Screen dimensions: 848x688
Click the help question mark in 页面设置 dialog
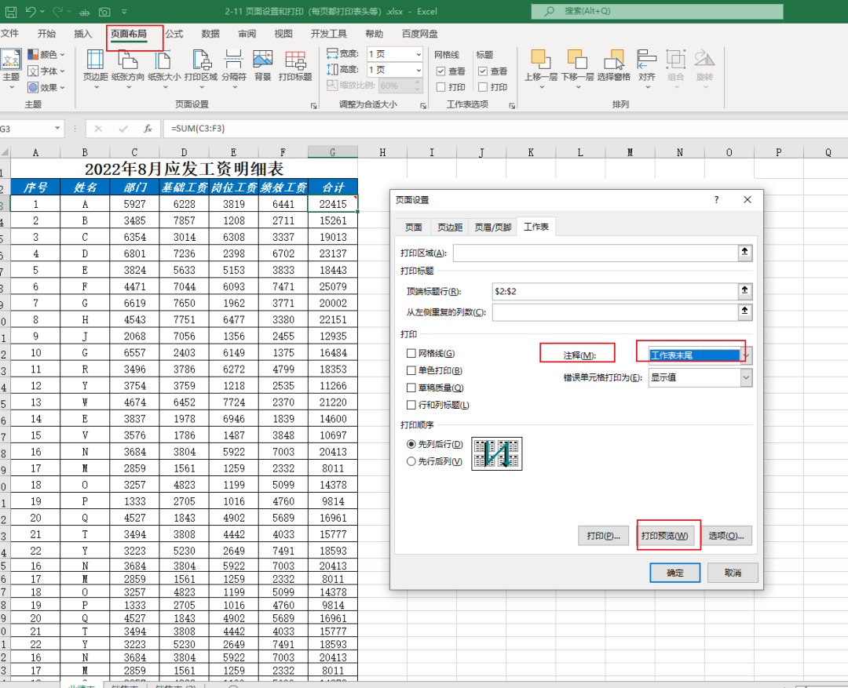[717, 200]
